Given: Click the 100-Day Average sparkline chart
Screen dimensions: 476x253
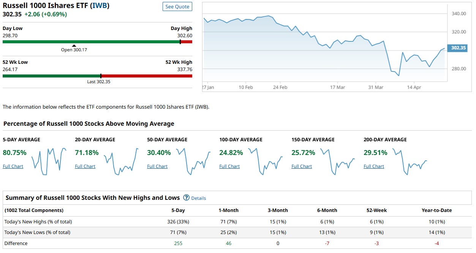Looking at the screenshot, I should point(265,161).
